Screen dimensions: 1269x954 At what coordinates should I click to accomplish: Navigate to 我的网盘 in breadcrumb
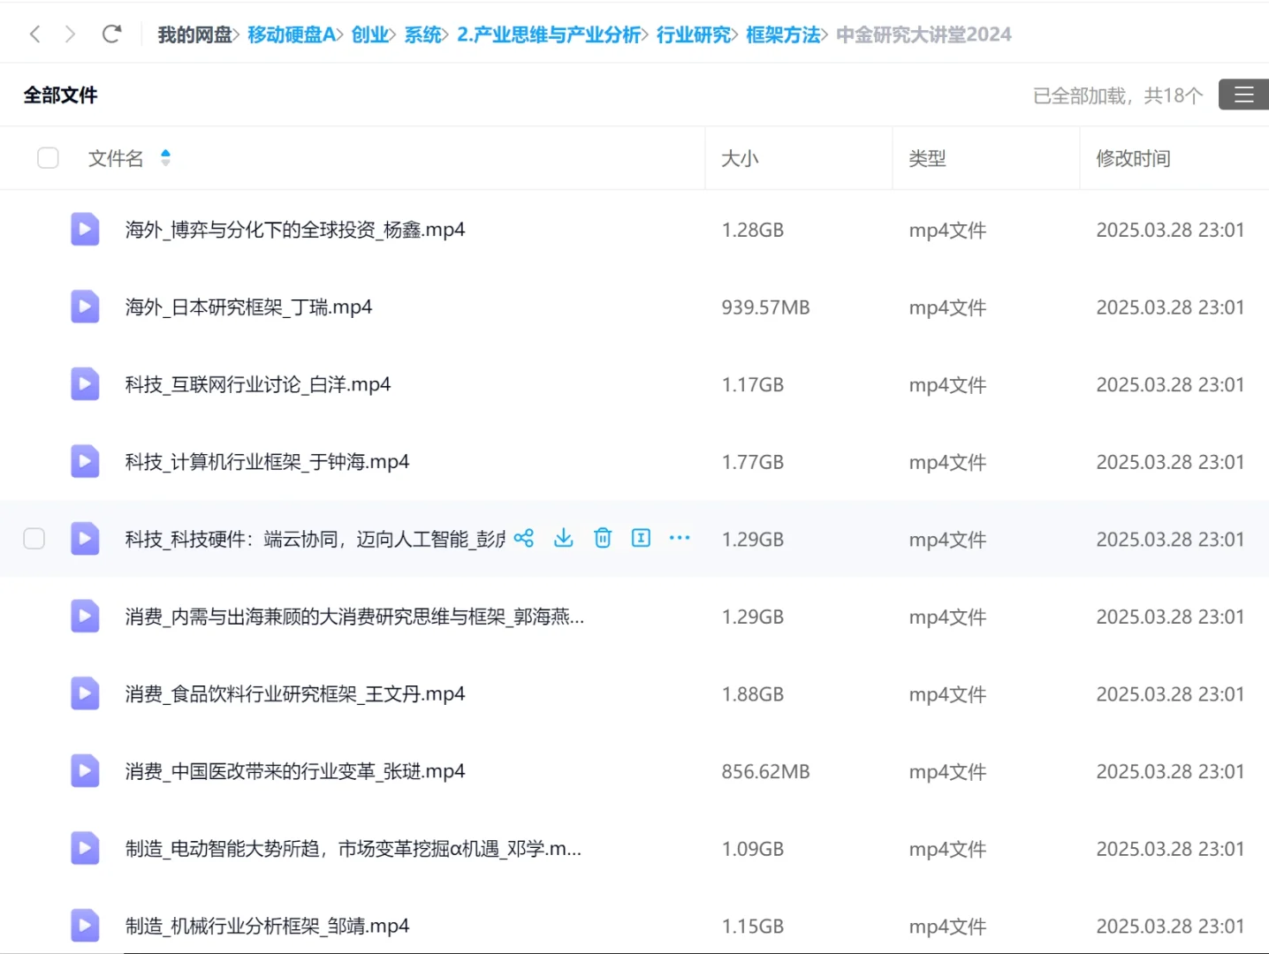pyautogui.click(x=194, y=34)
